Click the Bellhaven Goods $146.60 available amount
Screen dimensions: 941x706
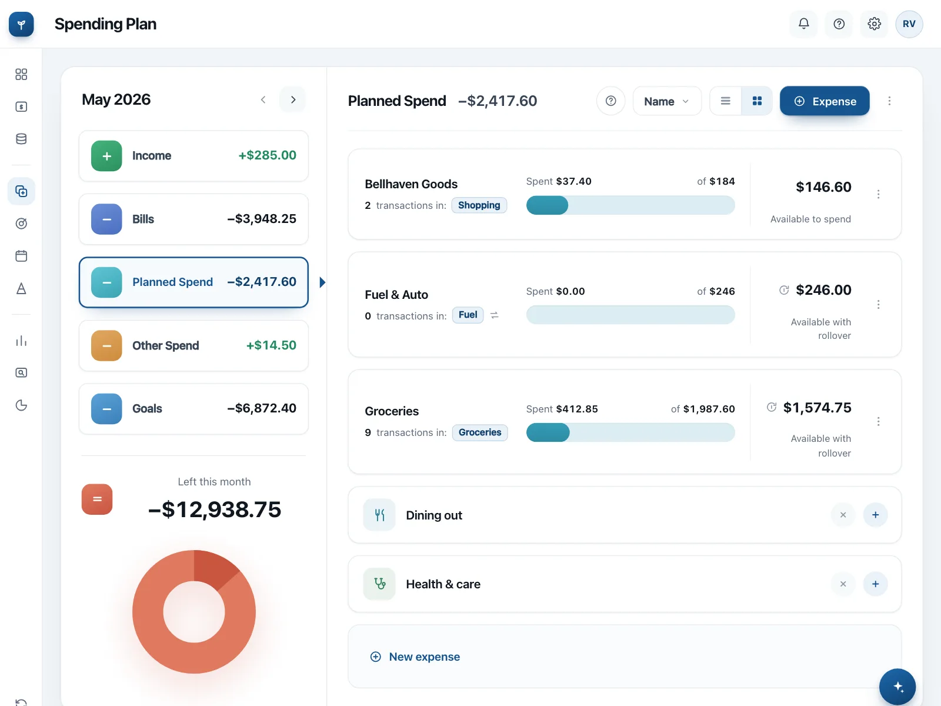823,187
